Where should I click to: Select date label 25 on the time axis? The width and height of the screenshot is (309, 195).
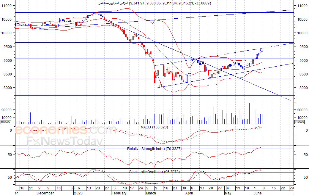pyautogui.click(x=31, y=188)
